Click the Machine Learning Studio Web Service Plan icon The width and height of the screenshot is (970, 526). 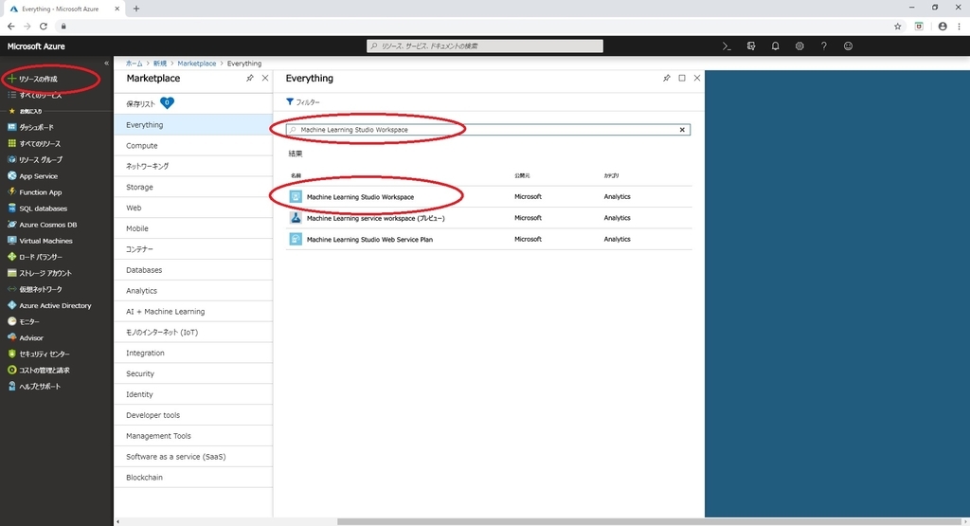[x=296, y=239]
